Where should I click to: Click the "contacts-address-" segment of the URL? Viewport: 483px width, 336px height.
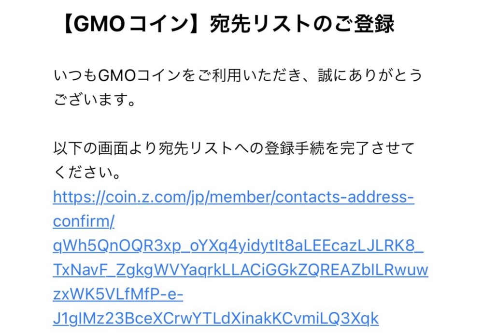click(x=344, y=197)
